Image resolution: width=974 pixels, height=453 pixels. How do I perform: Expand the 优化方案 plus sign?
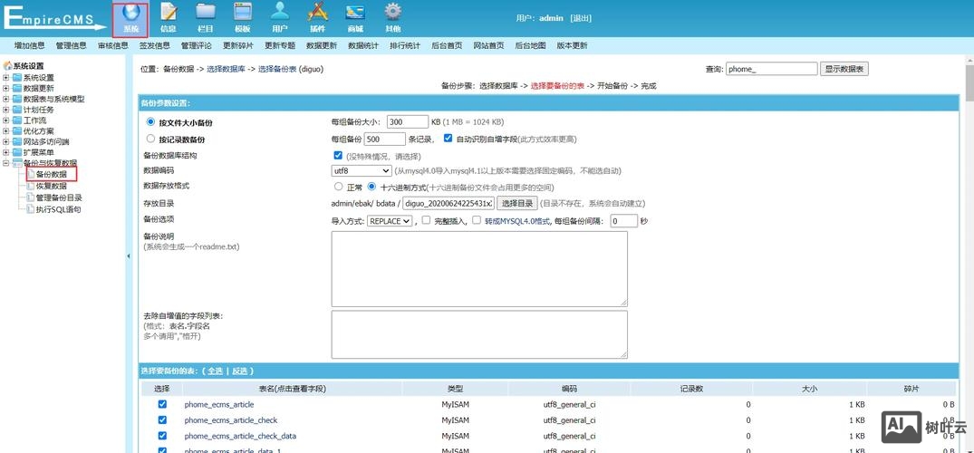(6, 131)
